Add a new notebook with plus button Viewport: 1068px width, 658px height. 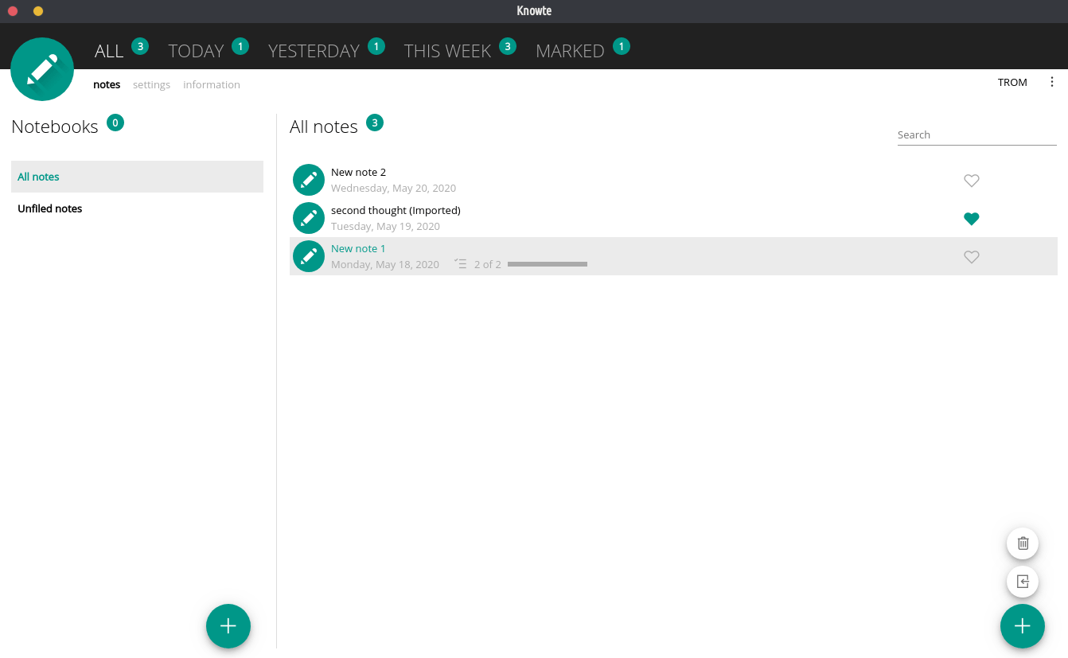tap(228, 626)
